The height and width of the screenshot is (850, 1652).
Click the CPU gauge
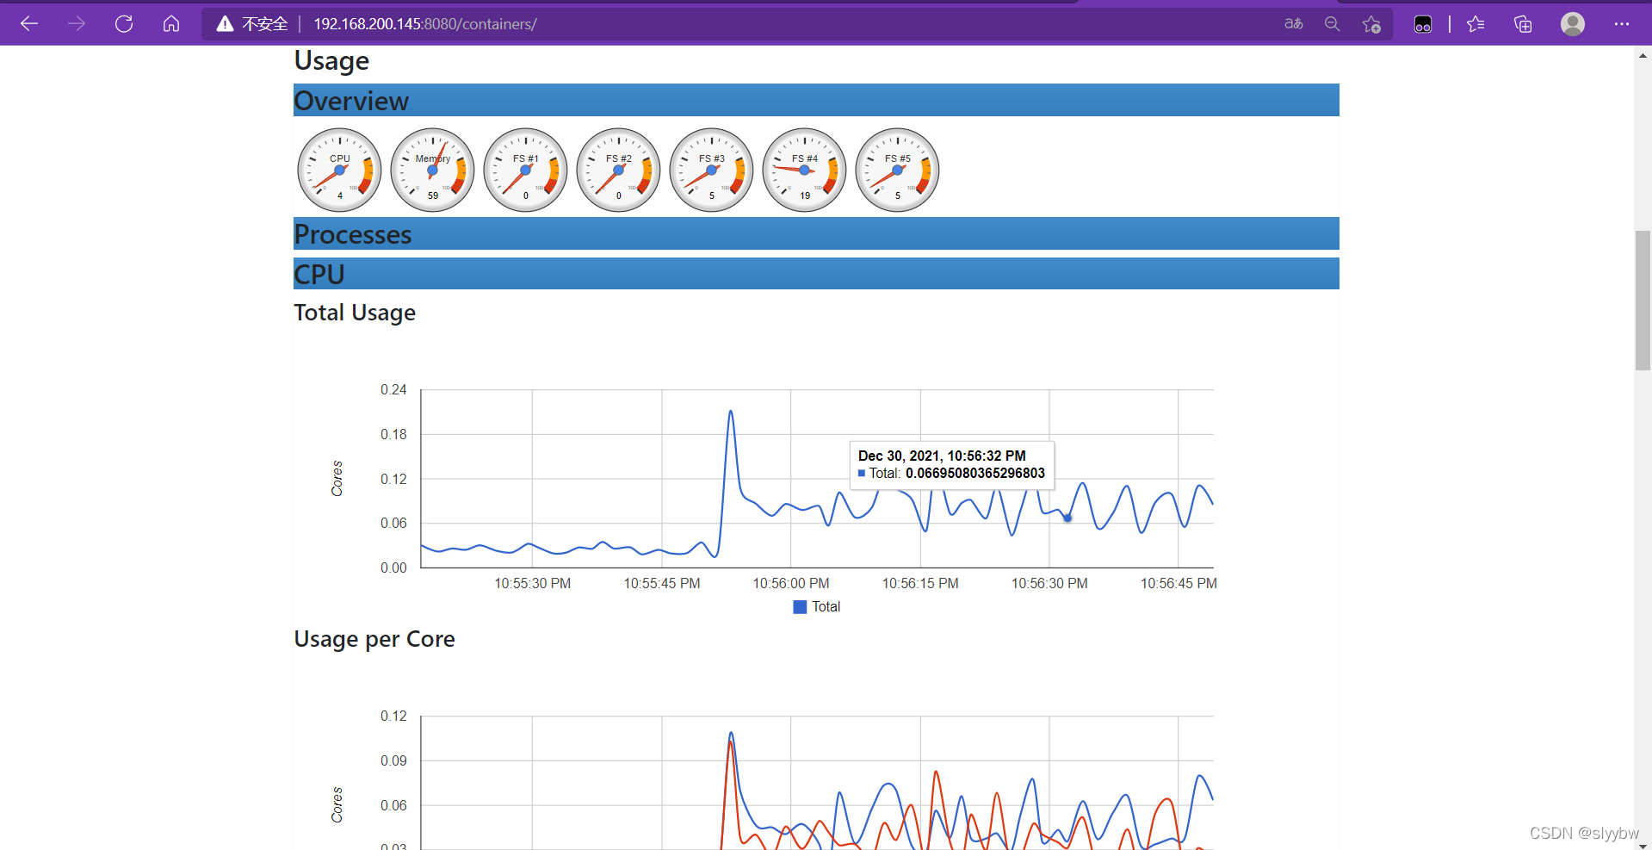[x=340, y=171]
